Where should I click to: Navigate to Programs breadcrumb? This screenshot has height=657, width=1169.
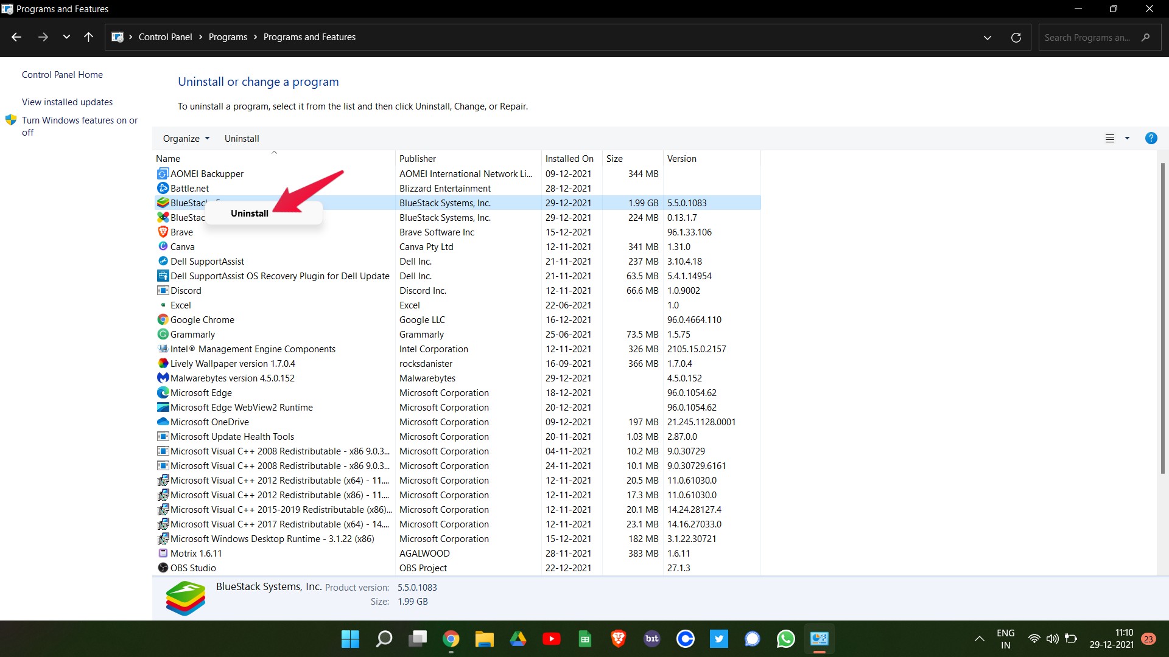tap(228, 37)
